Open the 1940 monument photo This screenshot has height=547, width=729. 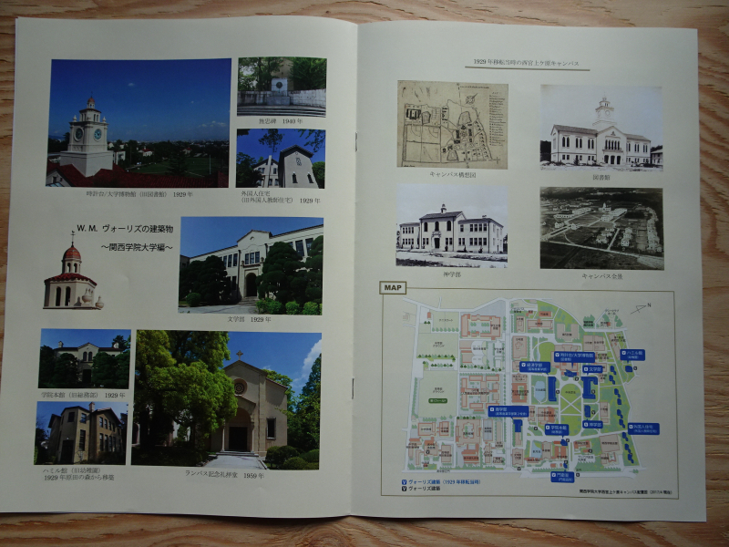282,87
